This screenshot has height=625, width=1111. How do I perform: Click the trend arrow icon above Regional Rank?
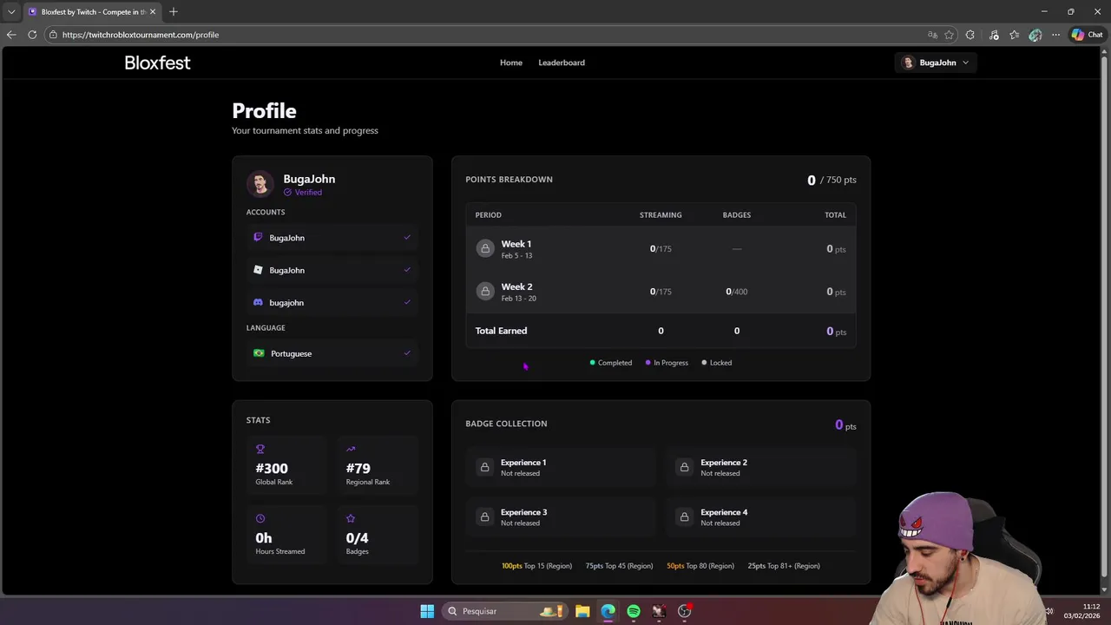(x=351, y=449)
